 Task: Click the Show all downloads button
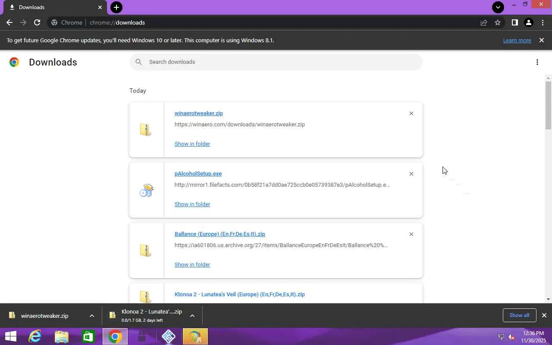pyautogui.click(x=519, y=315)
